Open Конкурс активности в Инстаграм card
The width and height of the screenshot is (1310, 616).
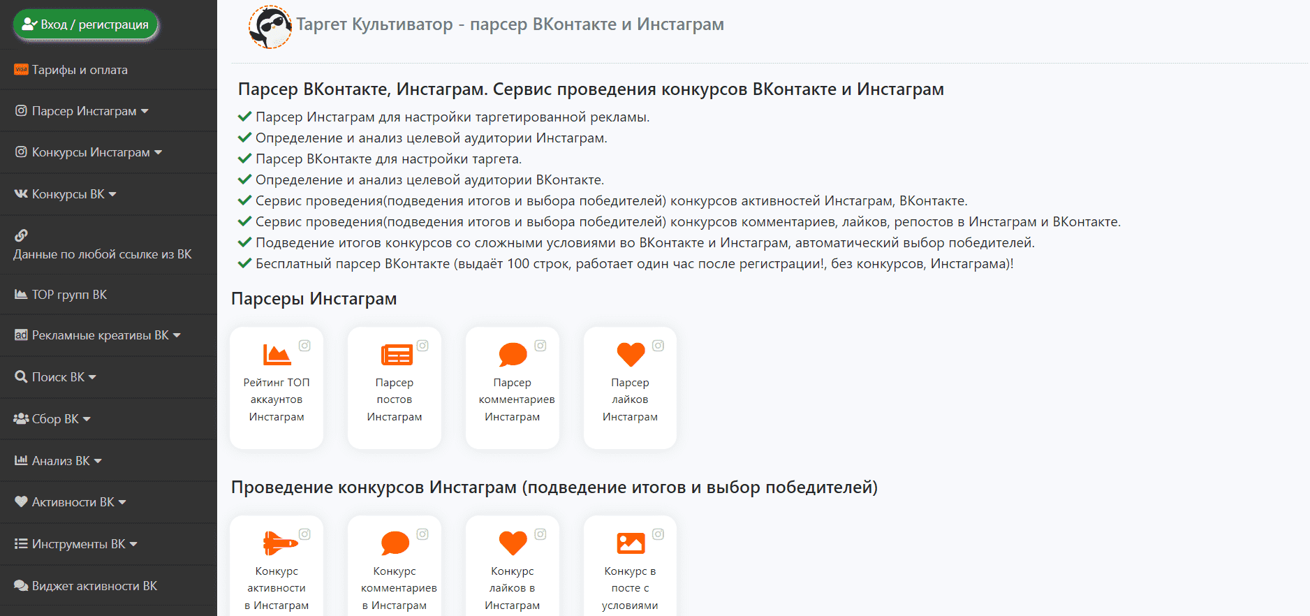(277, 588)
